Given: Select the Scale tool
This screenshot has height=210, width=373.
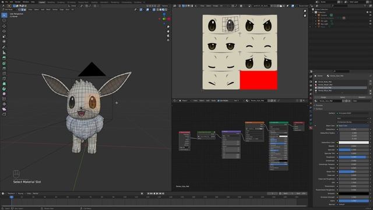Looking at the screenshot, I should [4, 36].
